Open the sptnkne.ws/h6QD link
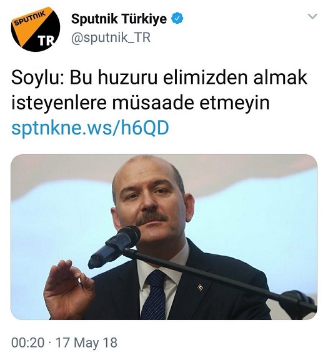 [90, 127]
